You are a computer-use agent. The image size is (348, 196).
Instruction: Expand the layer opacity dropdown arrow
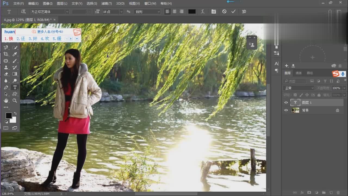pyautogui.click(x=344, y=88)
